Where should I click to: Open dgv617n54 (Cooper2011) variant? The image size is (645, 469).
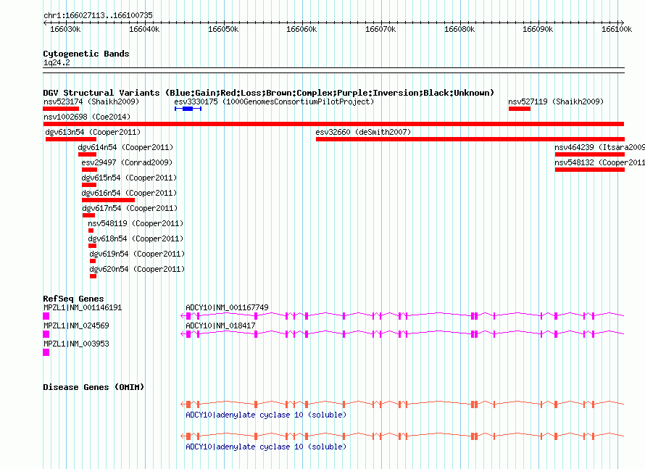pos(130,208)
